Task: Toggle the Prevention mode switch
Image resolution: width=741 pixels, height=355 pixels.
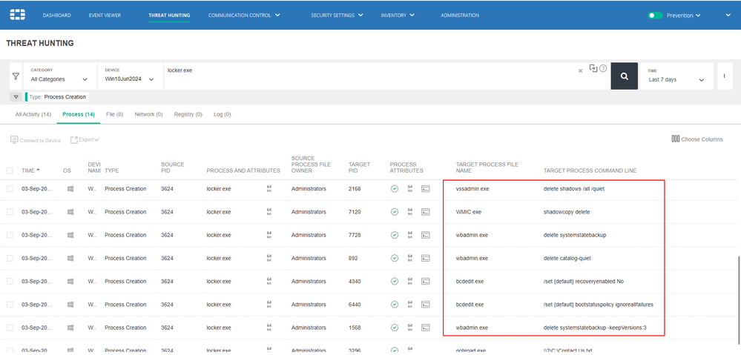Action: point(655,15)
